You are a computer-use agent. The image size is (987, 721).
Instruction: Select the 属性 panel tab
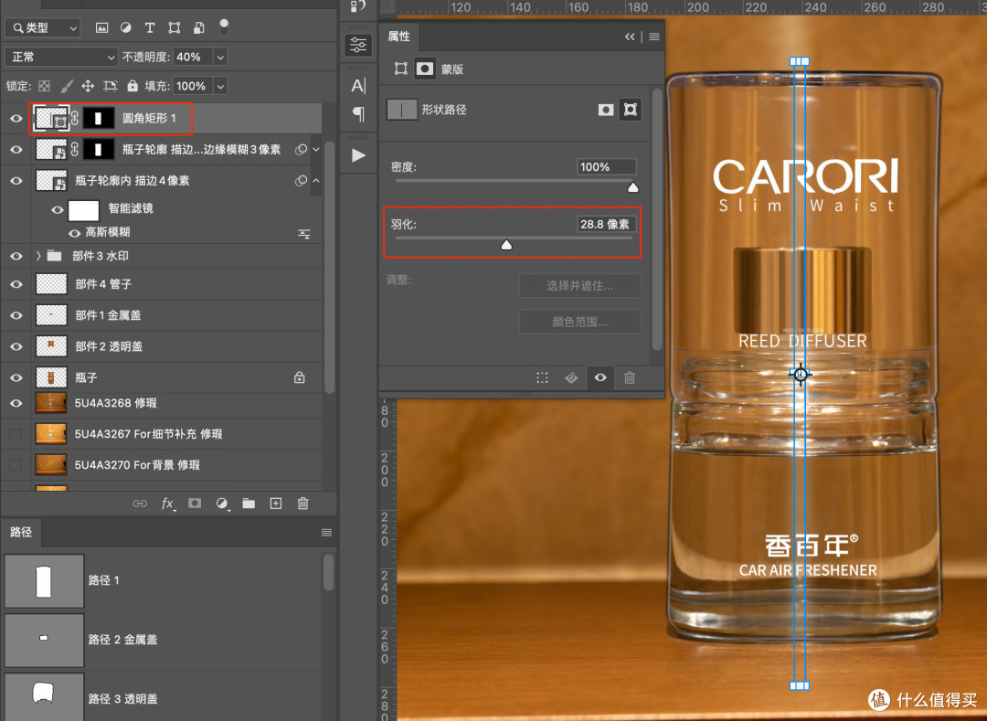click(398, 37)
